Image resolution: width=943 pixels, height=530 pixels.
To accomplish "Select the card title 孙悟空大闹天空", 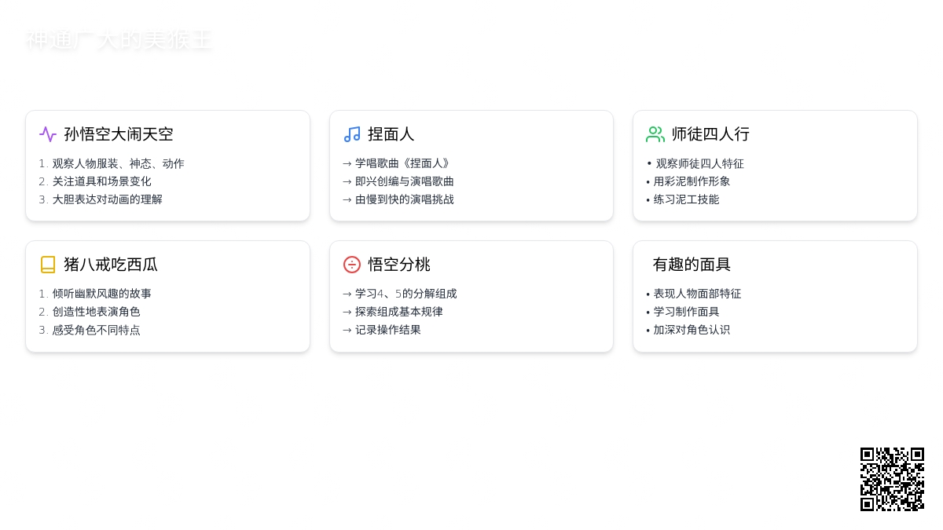I will point(119,134).
